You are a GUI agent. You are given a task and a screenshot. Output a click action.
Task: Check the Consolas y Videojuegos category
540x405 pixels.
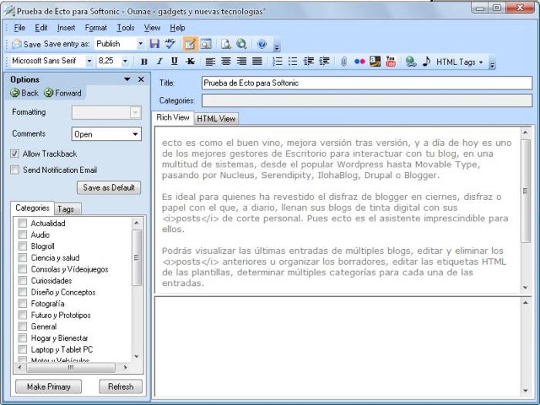(x=22, y=269)
